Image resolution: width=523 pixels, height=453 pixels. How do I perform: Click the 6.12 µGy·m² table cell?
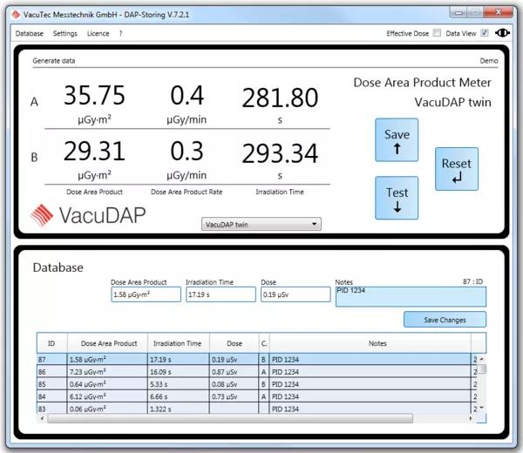(107, 396)
